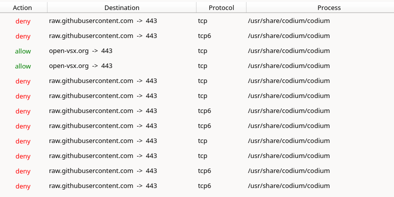Select the first open-vsx.org allow row
This screenshot has width=394, height=197.
(197, 51)
